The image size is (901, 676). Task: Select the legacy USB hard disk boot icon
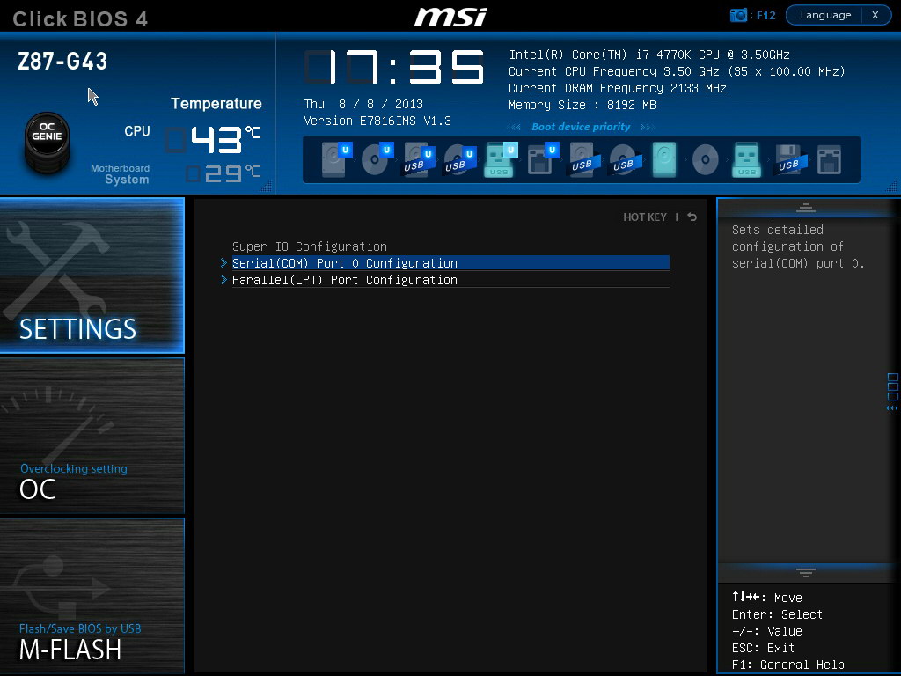click(x=584, y=159)
